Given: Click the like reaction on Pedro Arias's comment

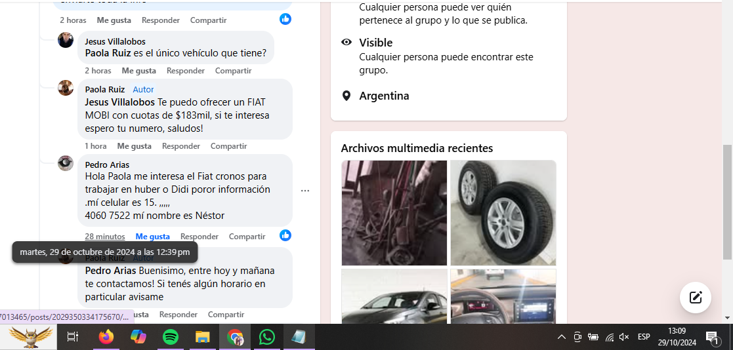Looking at the screenshot, I should click(285, 235).
